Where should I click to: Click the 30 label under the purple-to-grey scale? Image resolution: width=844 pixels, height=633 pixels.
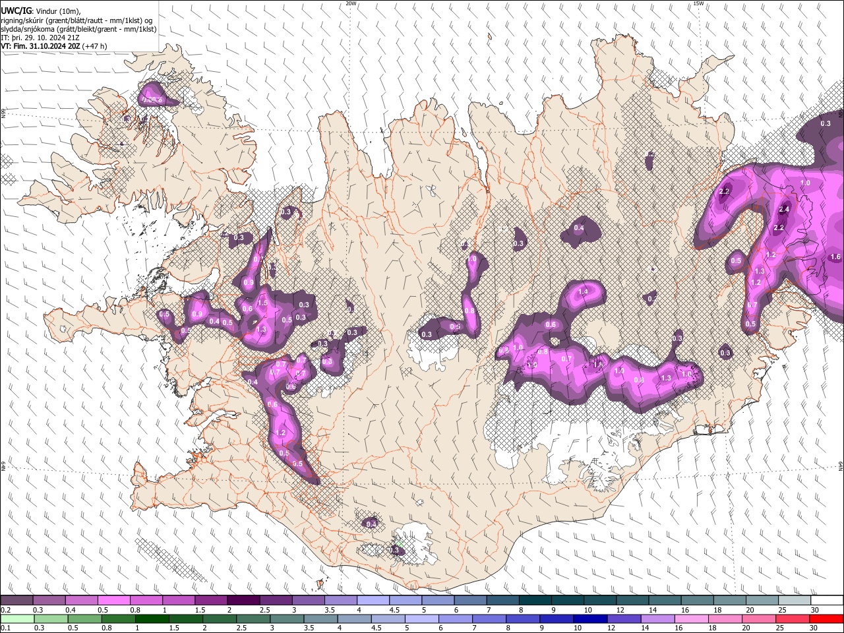(x=815, y=610)
